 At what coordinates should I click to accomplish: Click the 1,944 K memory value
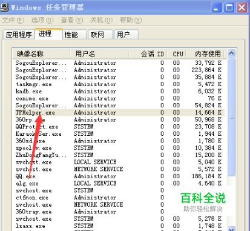(210, 133)
